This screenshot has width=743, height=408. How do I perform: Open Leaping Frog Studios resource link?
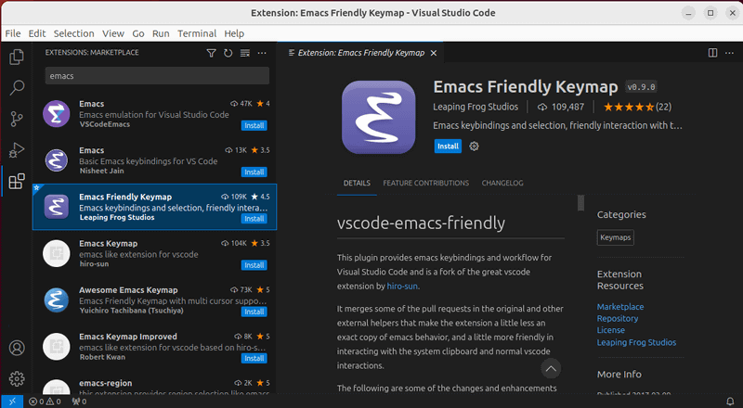(636, 342)
